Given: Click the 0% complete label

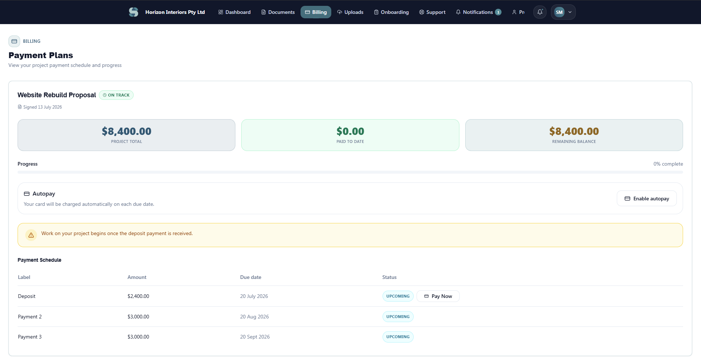Looking at the screenshot, I should click(x=668, y=164).
